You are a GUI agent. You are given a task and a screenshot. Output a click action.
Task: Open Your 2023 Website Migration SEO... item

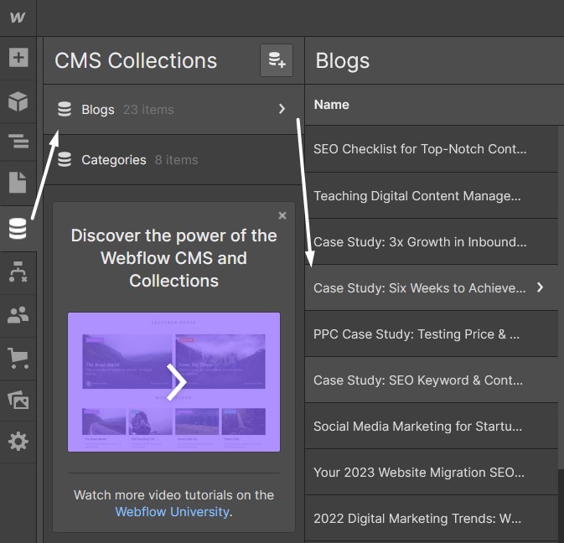pos(432,472)
